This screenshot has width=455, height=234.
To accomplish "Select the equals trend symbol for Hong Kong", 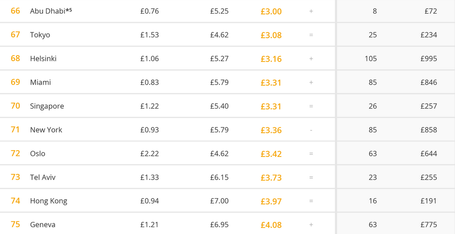I will click(311, 201).
